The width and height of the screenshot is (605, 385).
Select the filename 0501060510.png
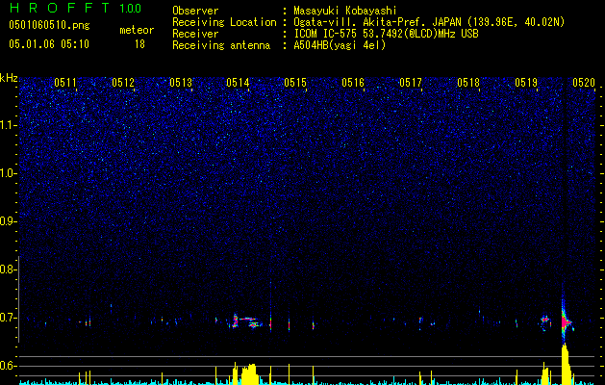49,25
